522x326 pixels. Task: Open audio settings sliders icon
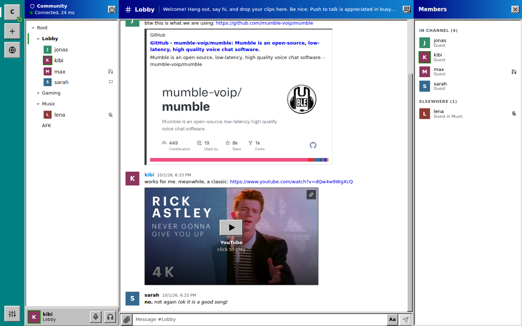12,314
